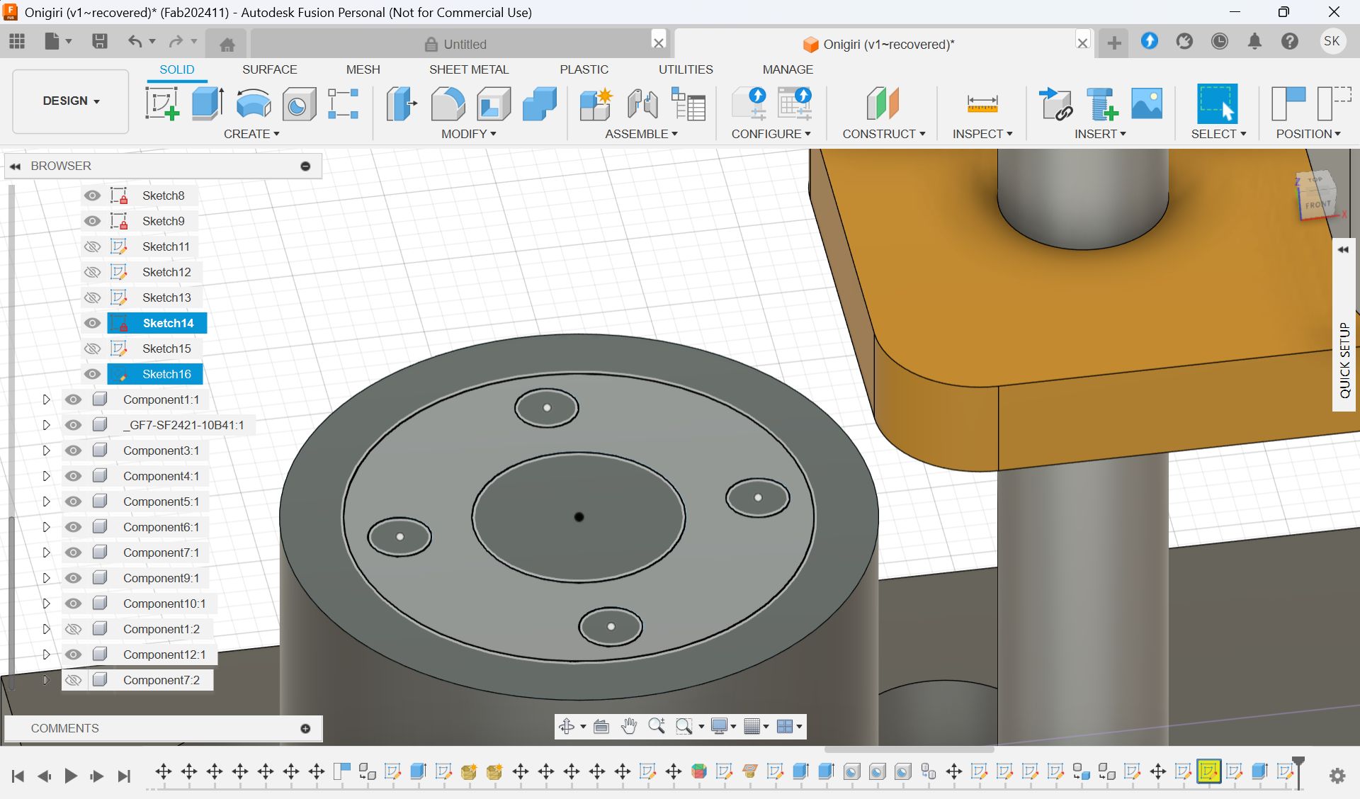Open the Help question mark icon
This screenshot has height=799, width=1360.
[1290, 41]
